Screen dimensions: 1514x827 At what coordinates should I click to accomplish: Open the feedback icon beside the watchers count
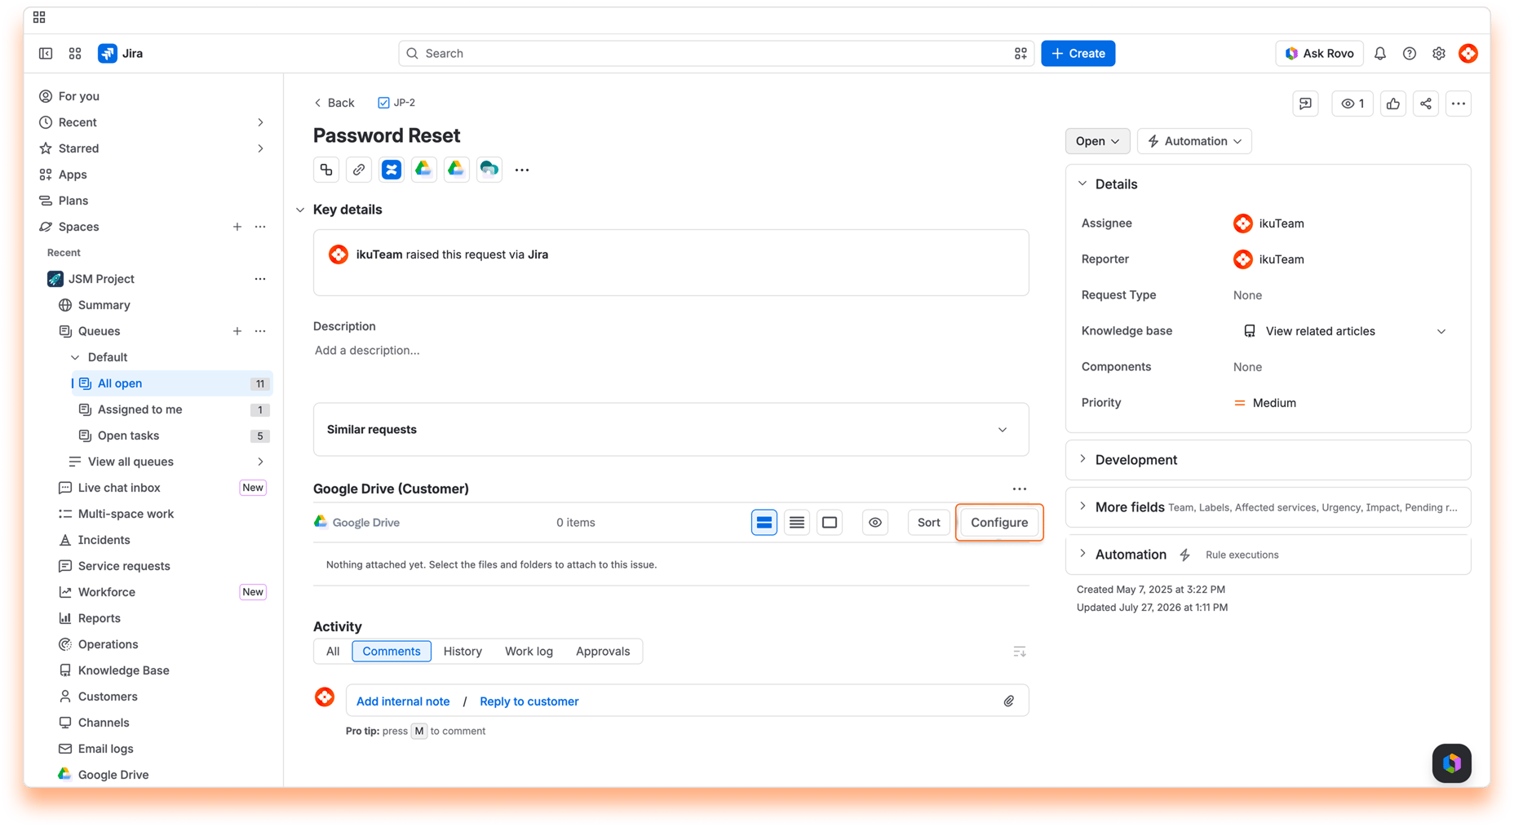tap(1305, 104)
